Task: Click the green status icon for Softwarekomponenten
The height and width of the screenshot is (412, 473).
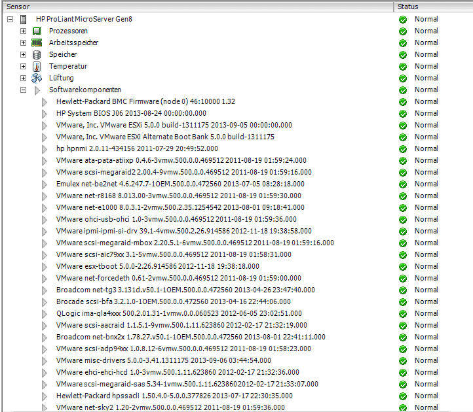Action: (x=403, y=90)
